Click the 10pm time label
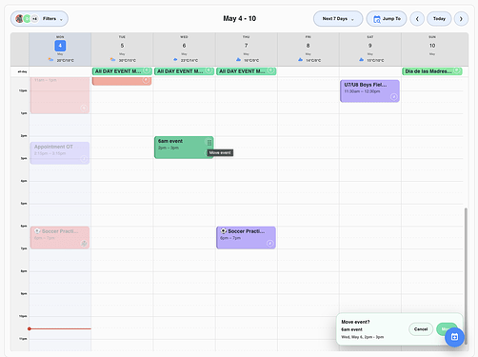 click(23, 316)
